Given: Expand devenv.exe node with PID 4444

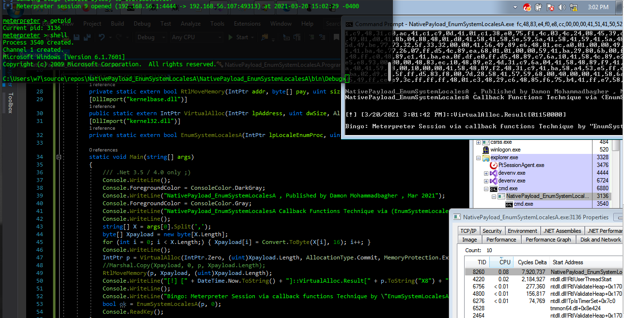Looking at the screenshot, I should tap(486, 173).
